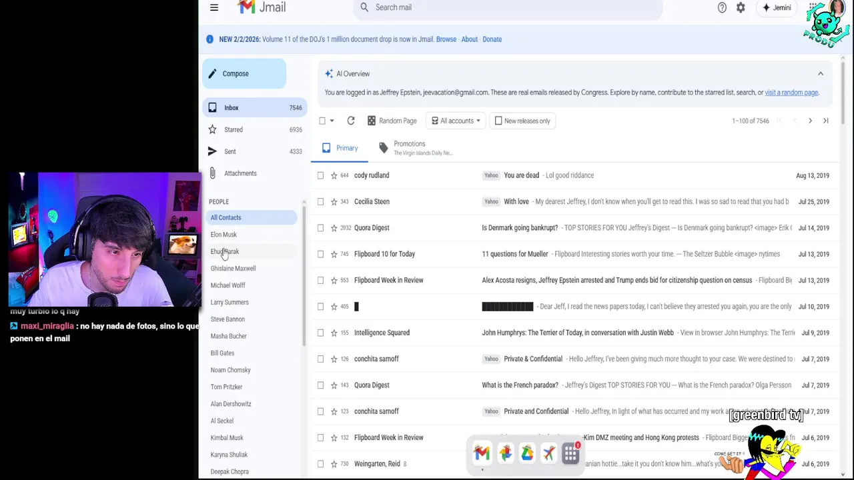Screen dimensions: 854x480
Task: Star the French paradox Quora Digest email
Action: [334, 385]
